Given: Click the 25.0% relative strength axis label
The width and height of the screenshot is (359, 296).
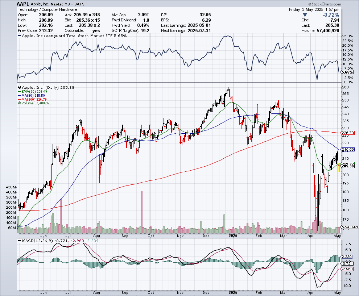Looking at the screenshot, I should click(x=347, y=36).
